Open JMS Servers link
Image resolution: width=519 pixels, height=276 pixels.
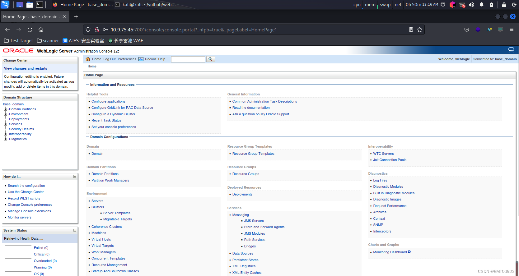coord(254,221)
